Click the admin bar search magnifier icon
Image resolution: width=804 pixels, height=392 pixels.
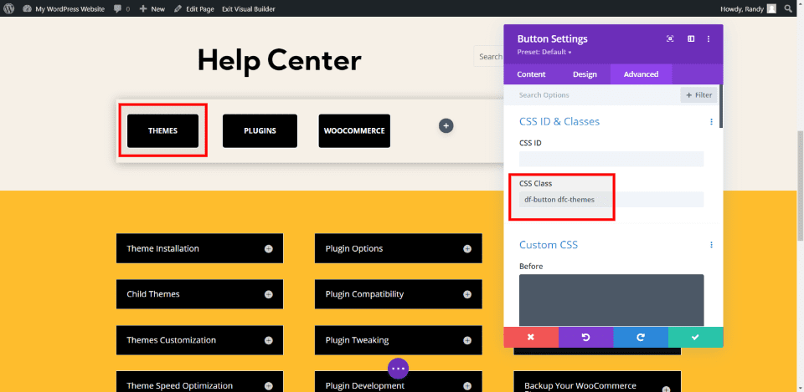coord(789,8)
